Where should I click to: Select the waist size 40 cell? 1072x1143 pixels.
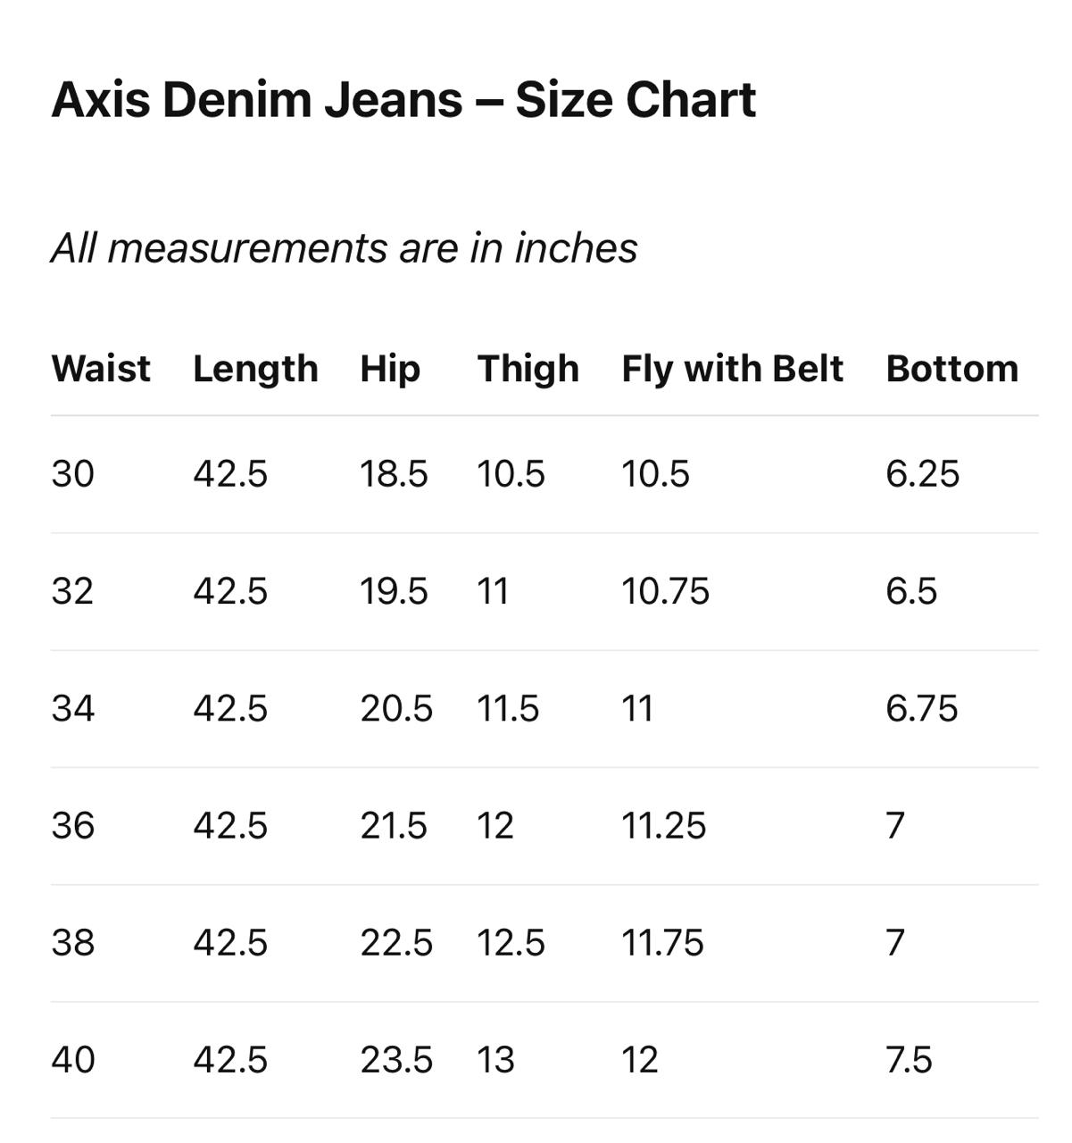coord(72,1060)
